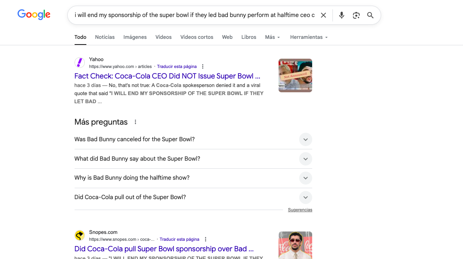
Task: Expand "Why is Bad Bunny doing" question
Action: [x=305, y=178]
